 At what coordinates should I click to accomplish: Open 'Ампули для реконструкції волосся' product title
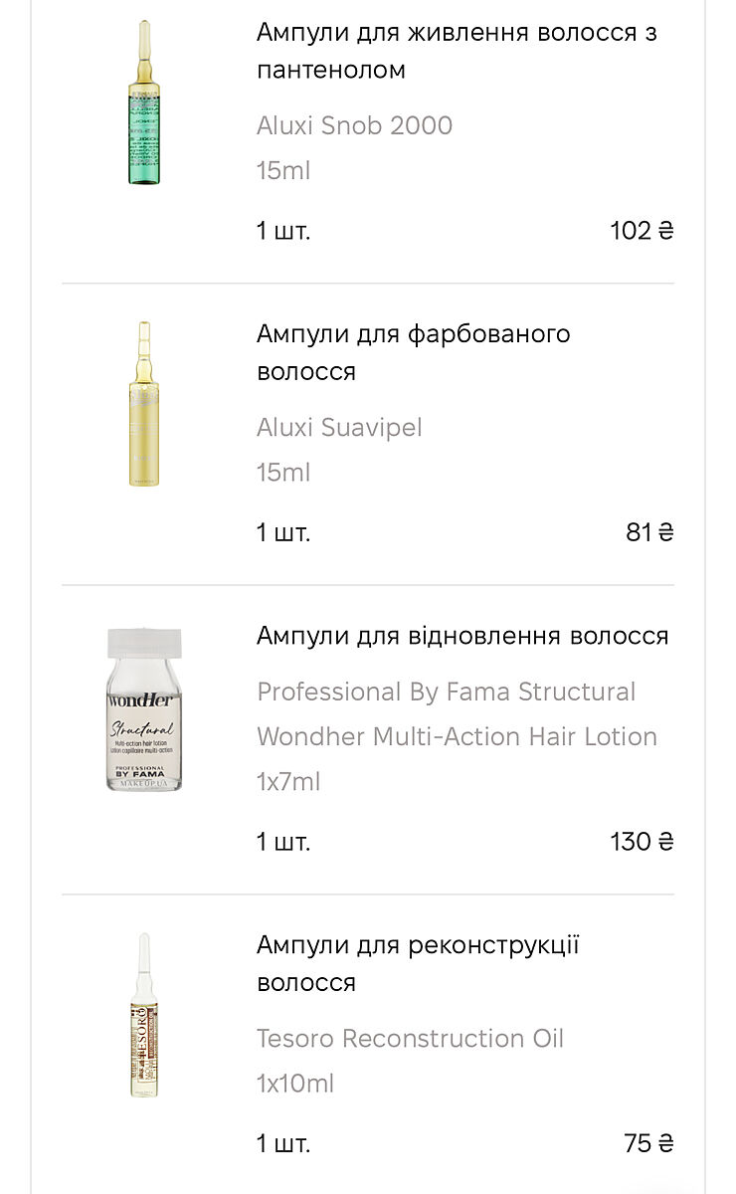(417, 963)
